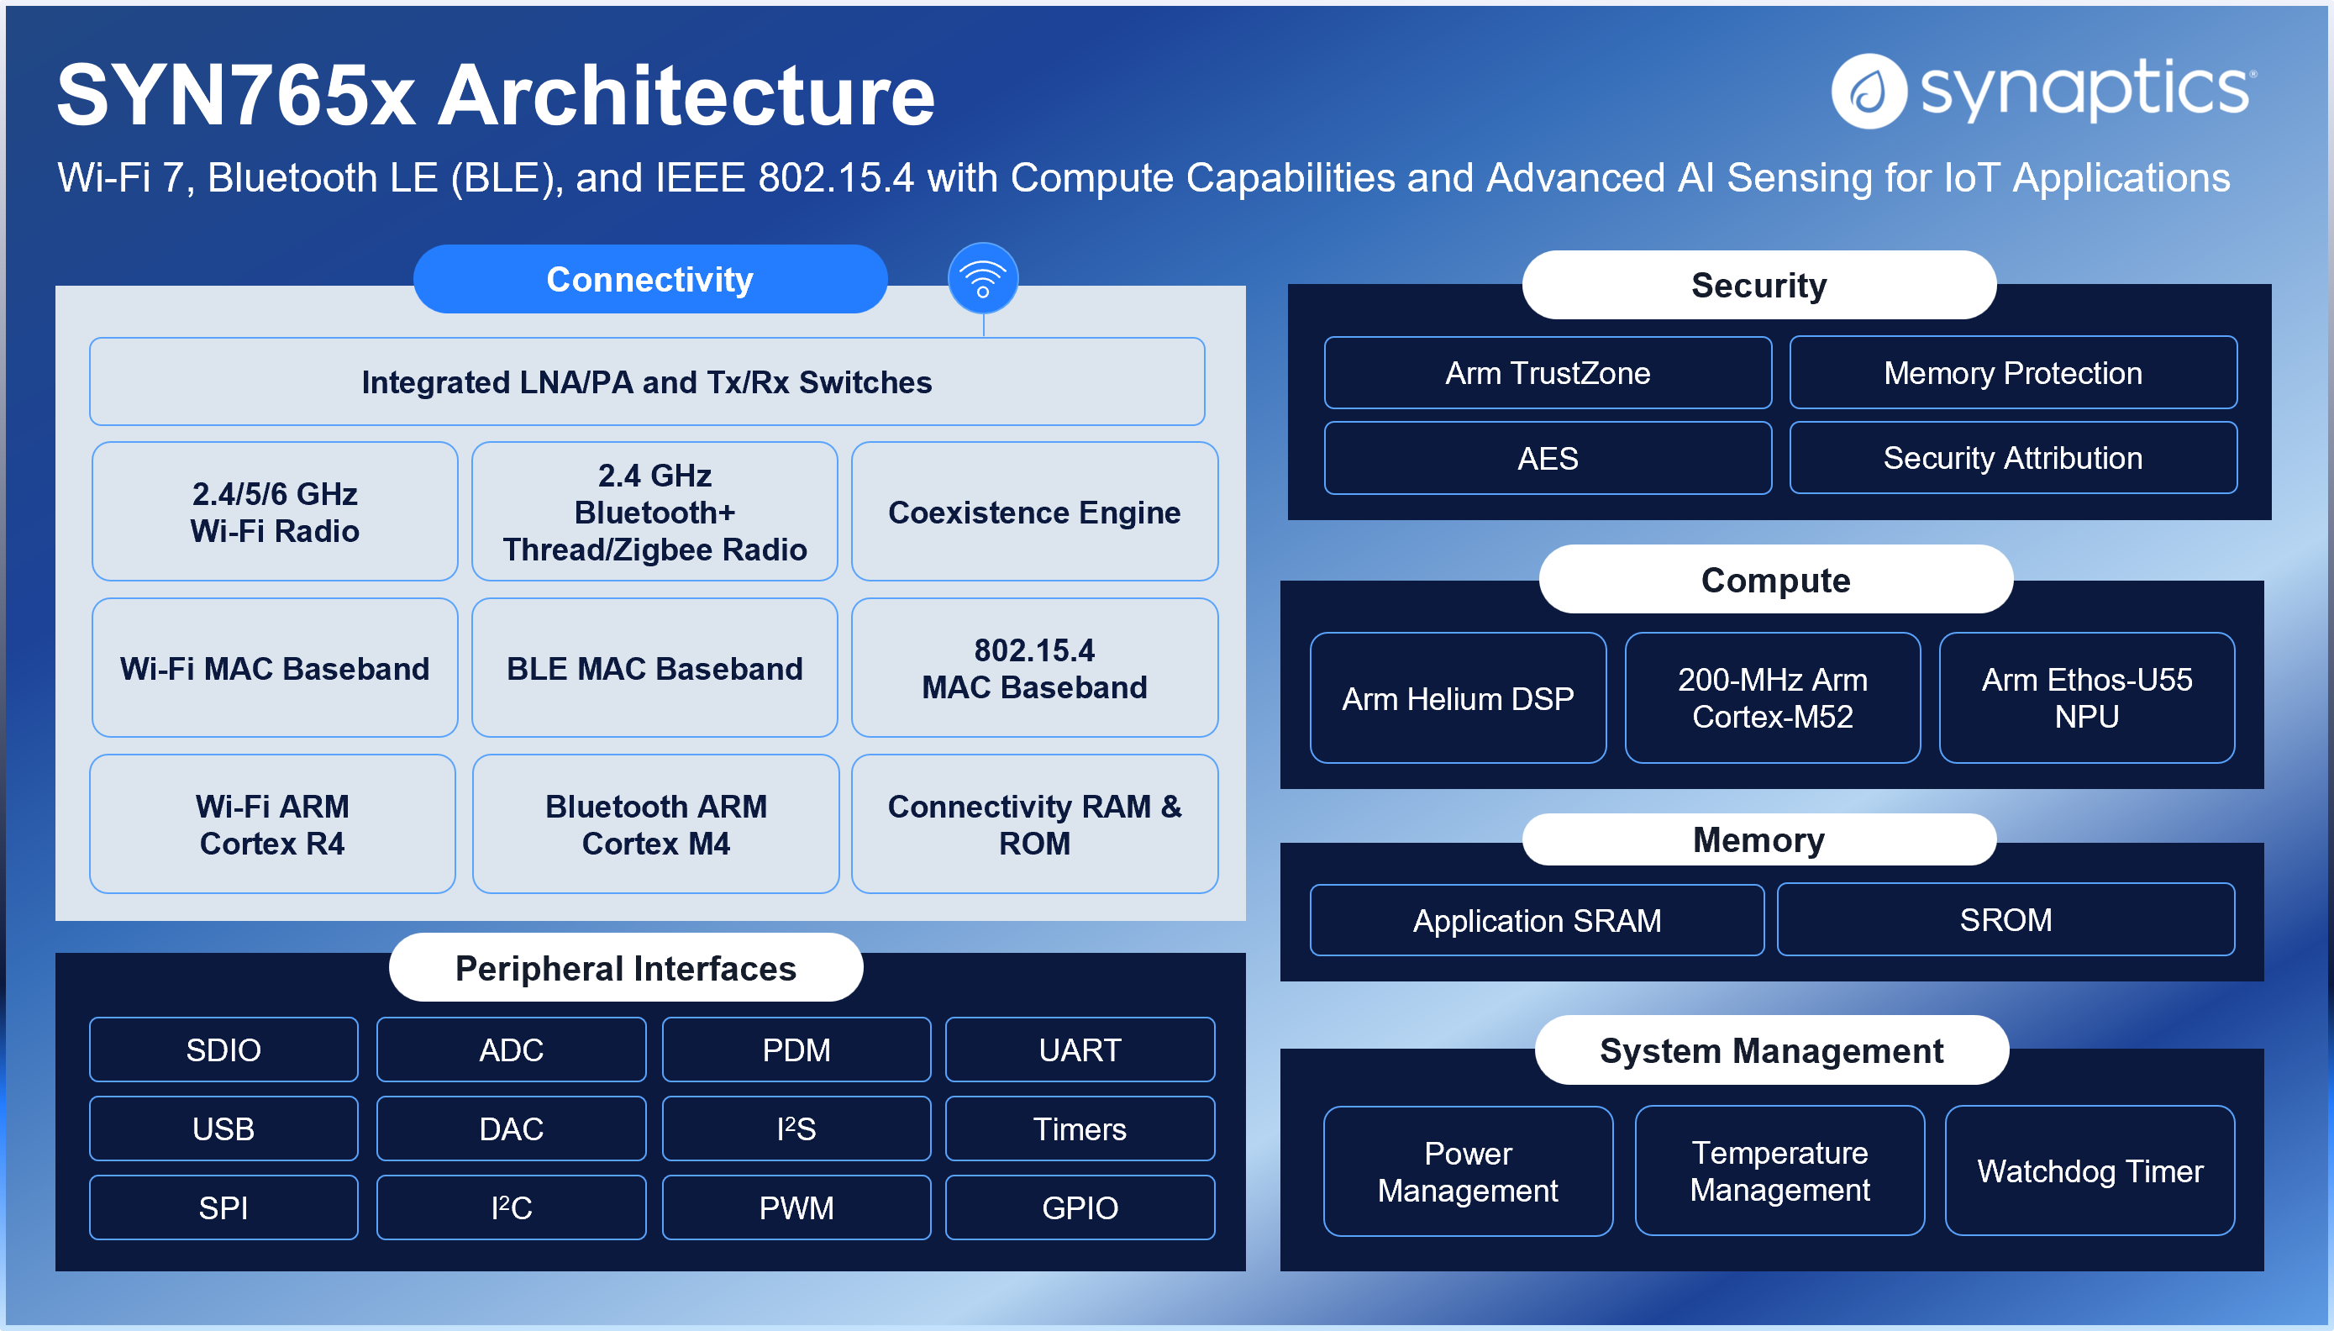Click the Compute section label

point(1774,581)
